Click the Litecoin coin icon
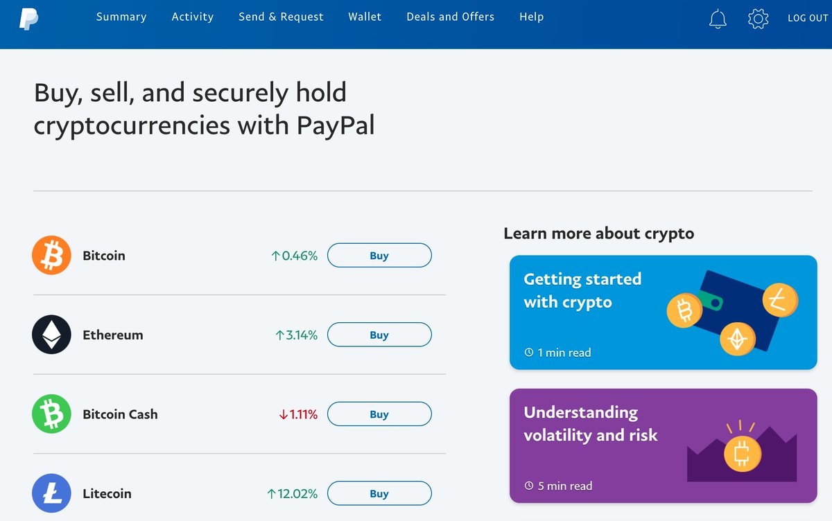832x521 pixels. [51, 493]
